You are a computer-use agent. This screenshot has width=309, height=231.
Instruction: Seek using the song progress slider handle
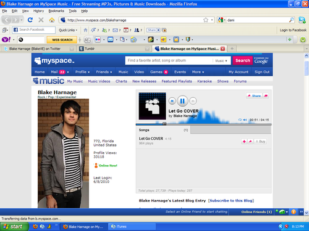[x=164, y=124]
